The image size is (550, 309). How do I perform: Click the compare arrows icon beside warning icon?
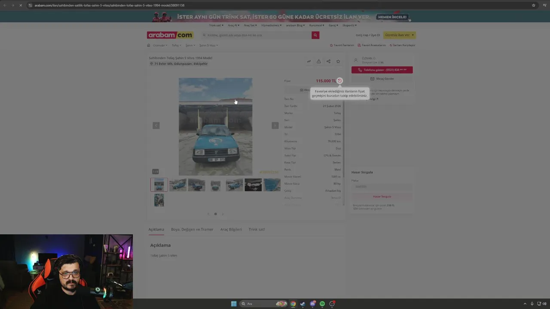[x=309, y=61]
